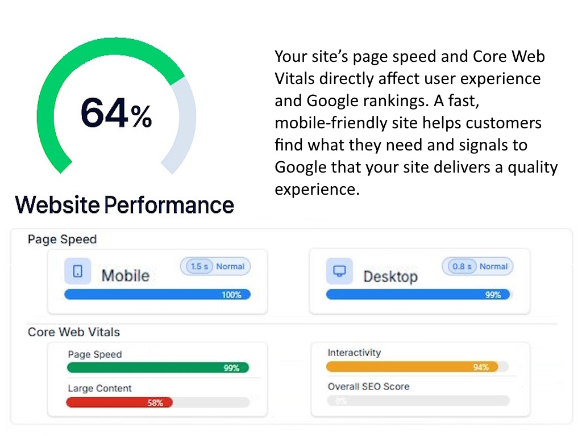
Task: Click the Website Performance title
Action: [124, 204]
